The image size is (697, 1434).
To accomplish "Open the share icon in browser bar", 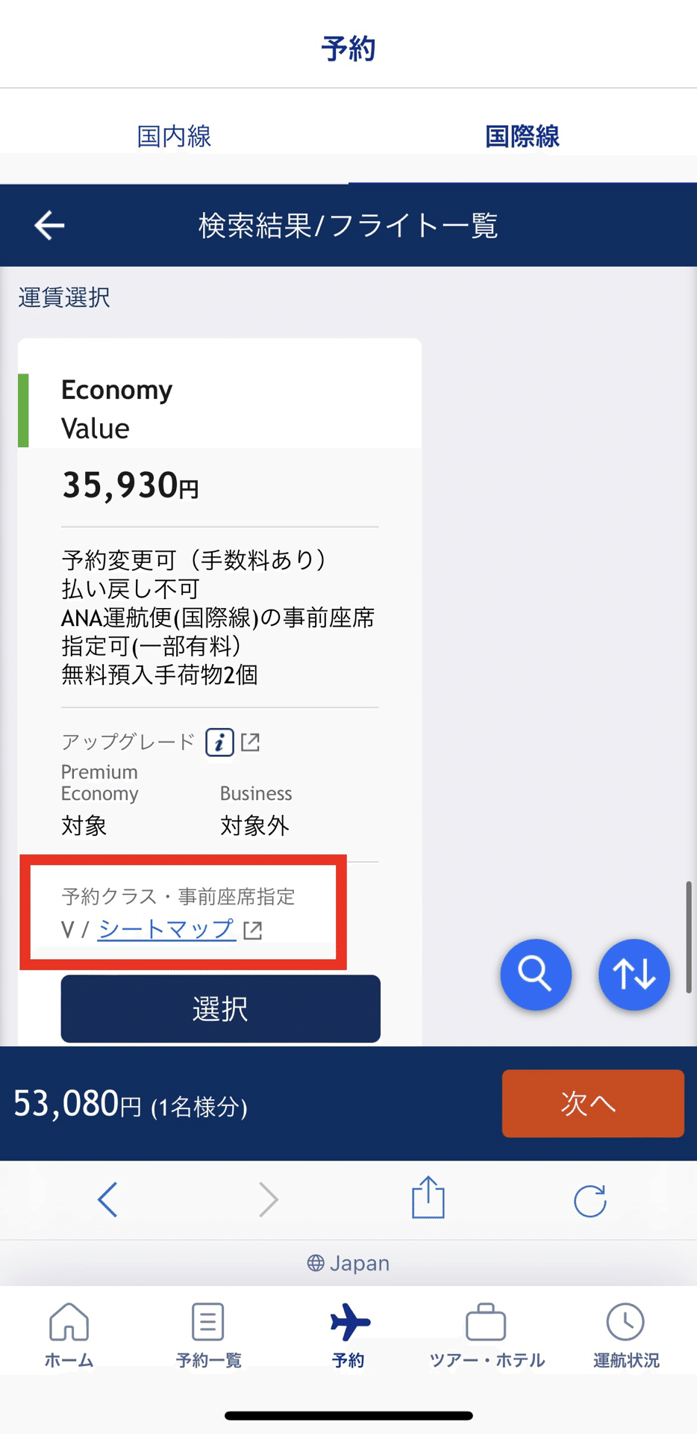I will tap(428, 1198).
